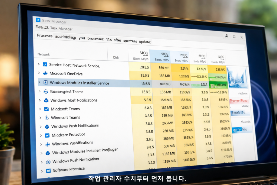Maximize the Task Manager window
This screenshot has height=185, width=277.
coord(234,37)
